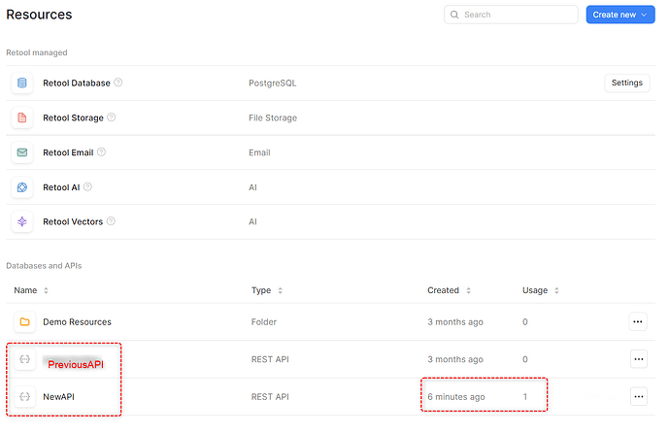Image resolution: width=670 pixels, height=433 pixels.
Task: Click the Retool Email envelope icon
Action: pos(23,152)
